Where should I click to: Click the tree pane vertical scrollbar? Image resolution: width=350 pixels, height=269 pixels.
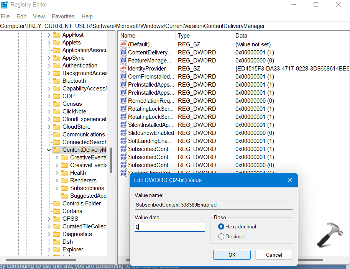tap(111, 160)
